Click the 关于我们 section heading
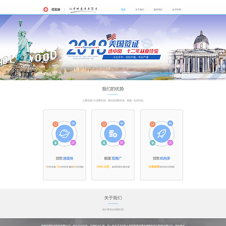Screen dimensions: 226x226 pyautogui.click(x=113, y=198)
